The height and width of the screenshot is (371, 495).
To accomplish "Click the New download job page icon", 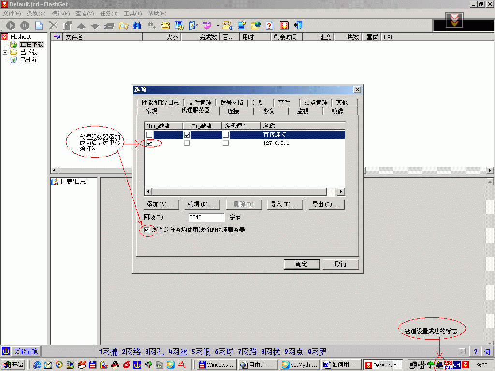I will [x=39, y=26].
